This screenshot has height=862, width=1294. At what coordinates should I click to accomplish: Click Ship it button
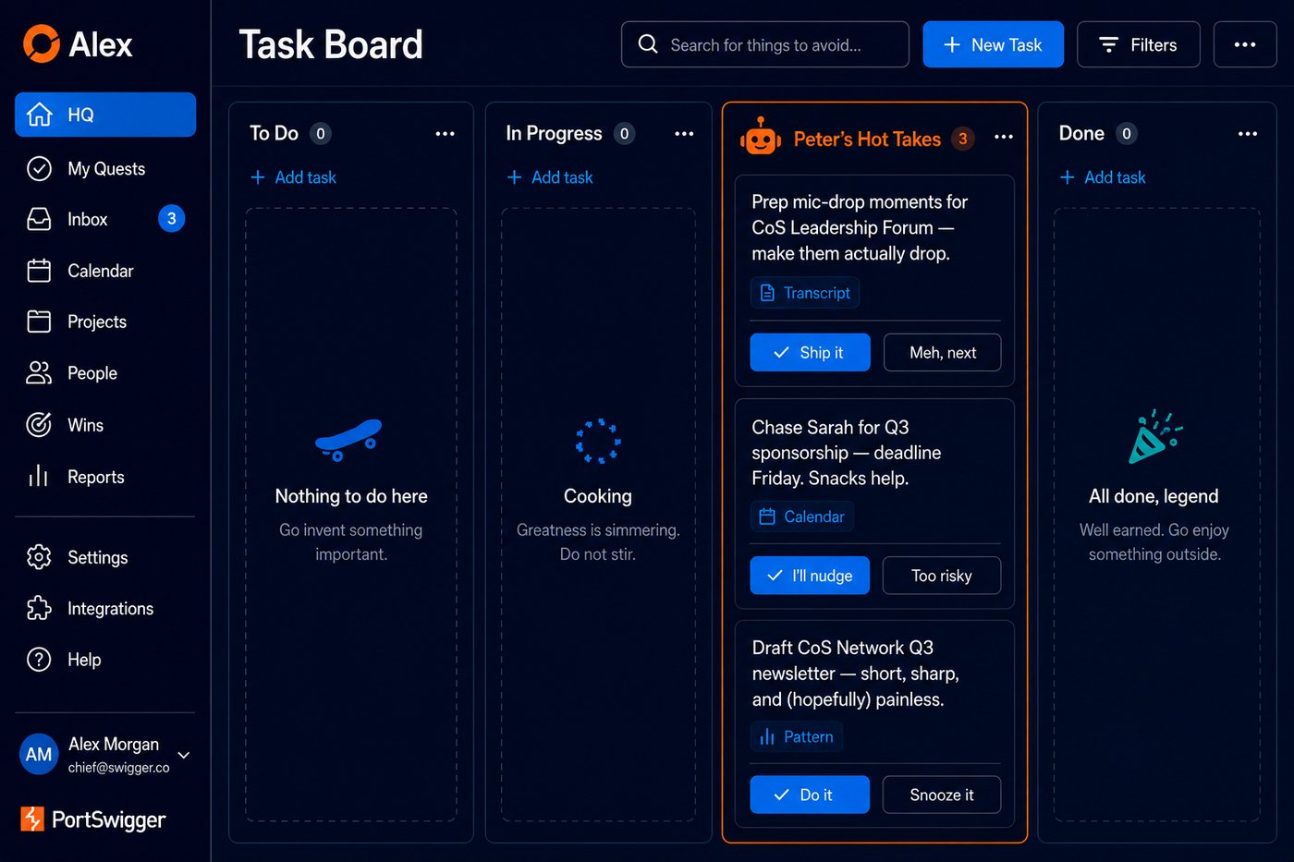point(810,352)
